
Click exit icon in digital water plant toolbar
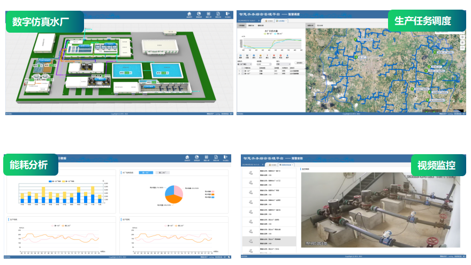[227, 14]
